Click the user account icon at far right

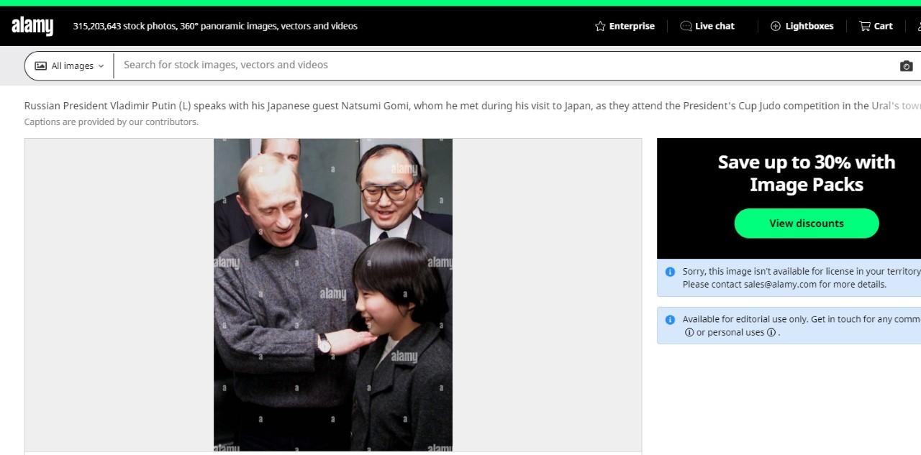pyautogui.click(x=918, y=27)
